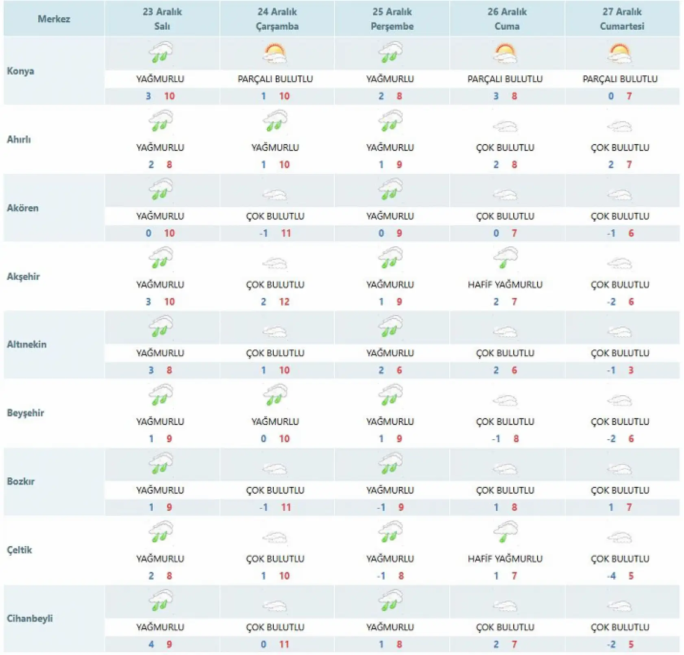The height and width of the screenshot is (655, 684).
Task: Click Altınekin's cloudy icon on 26 Aralık
Action: (x=505, y=332)
